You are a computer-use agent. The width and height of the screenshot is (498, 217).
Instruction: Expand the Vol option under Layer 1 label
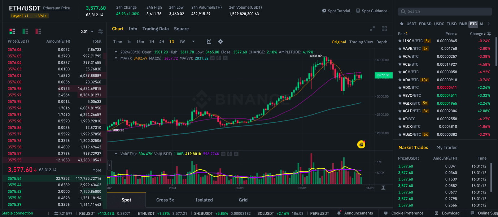[x=43, y=16]
